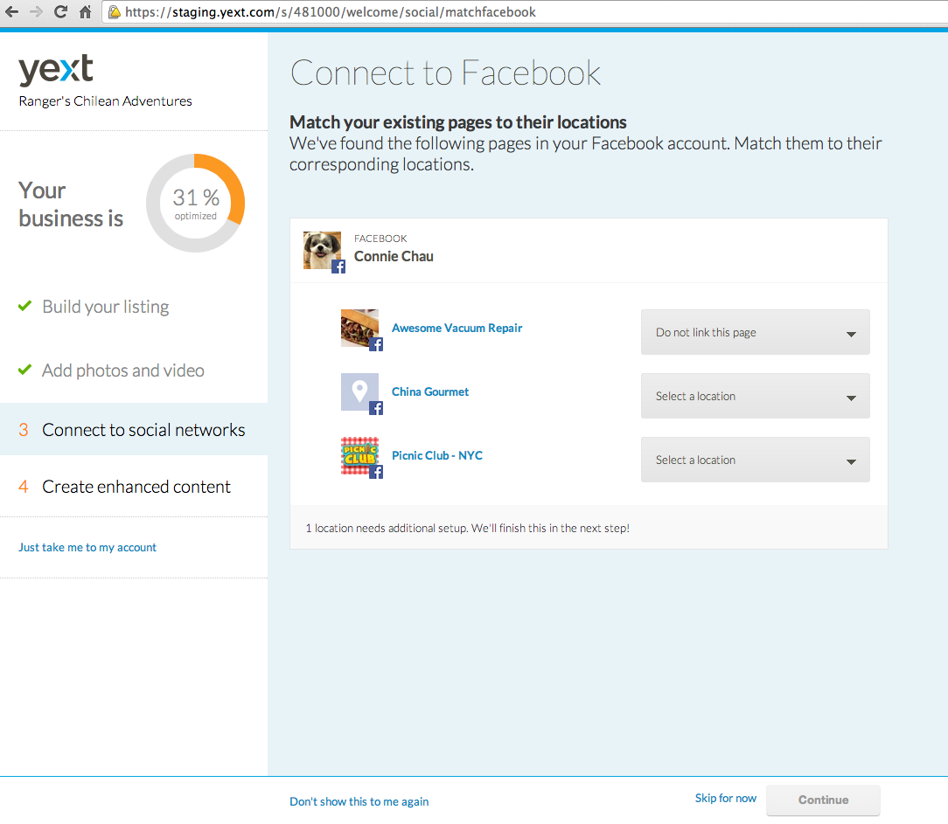Open the China Gourmet page link
This screenshot has height=824, width=948.
[430, 391]
